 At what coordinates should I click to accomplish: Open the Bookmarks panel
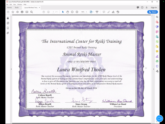coord(8,28)
